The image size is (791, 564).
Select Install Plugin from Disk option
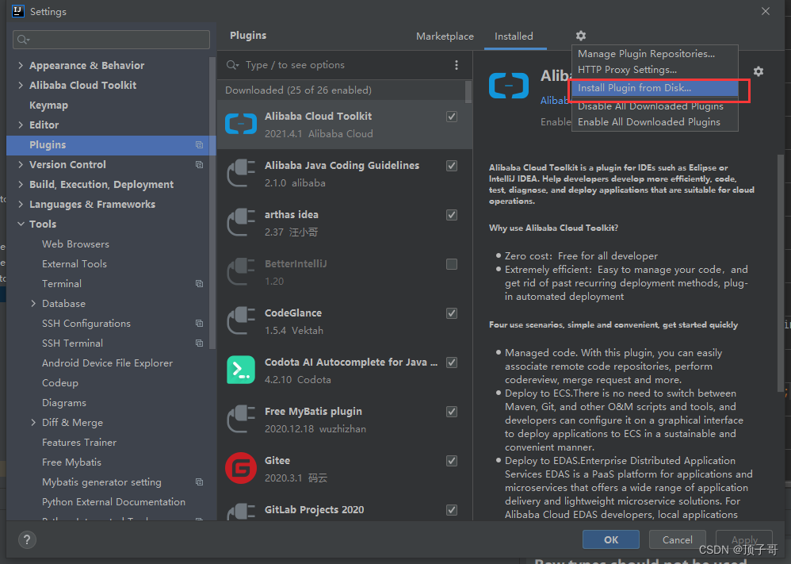[655, 88]
